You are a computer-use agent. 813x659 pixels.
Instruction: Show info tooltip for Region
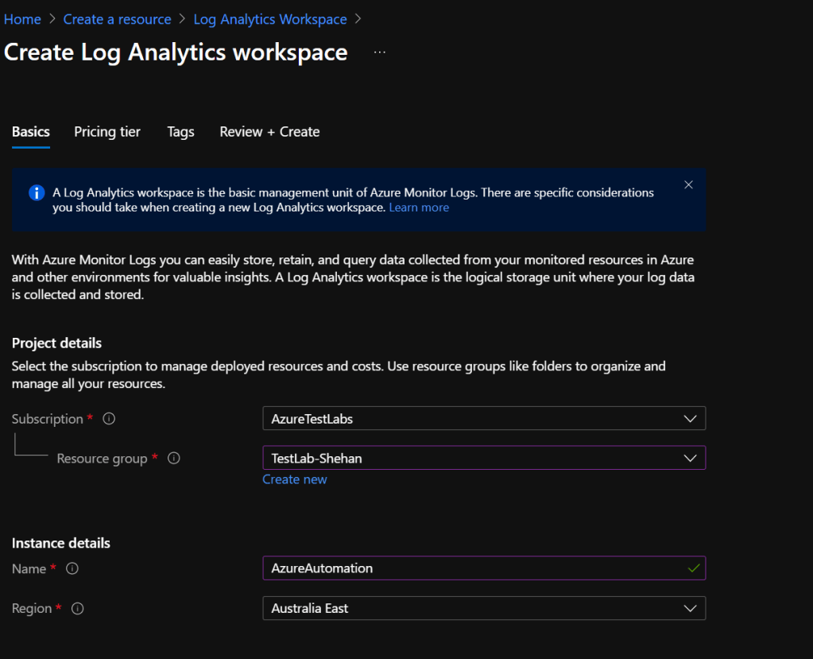[x=78, y=609]
